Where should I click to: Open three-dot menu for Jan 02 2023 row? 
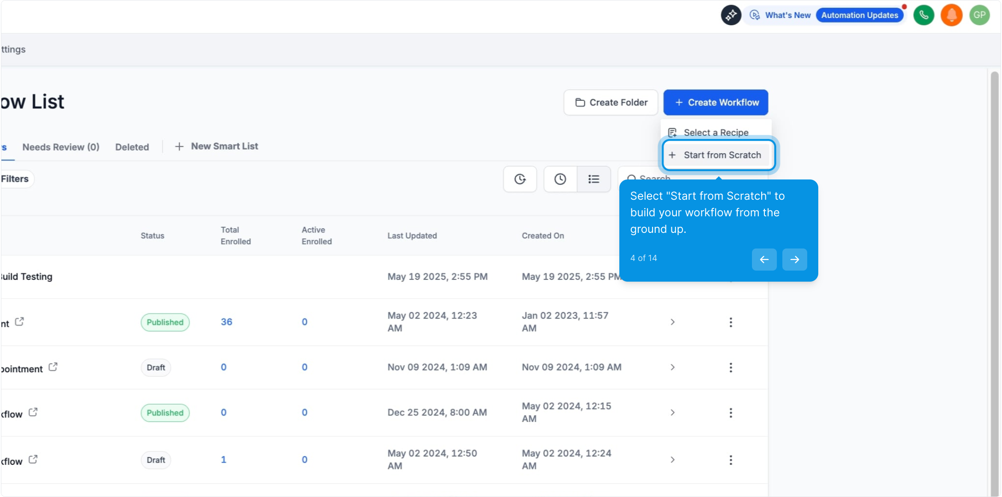click(x=731, y=322)
